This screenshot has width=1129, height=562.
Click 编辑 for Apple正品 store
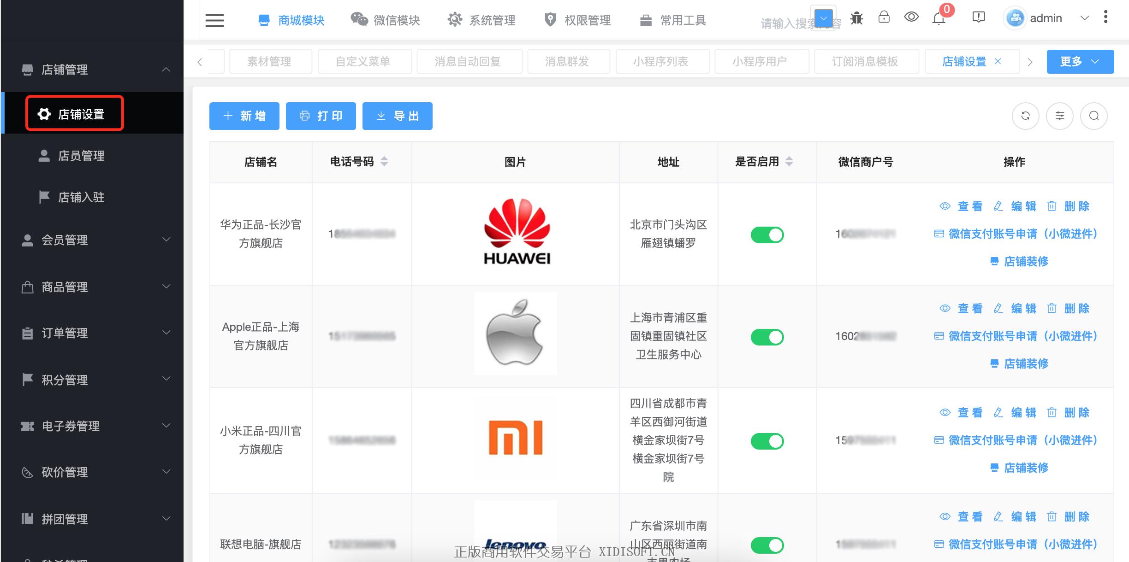coord(1015,308)
